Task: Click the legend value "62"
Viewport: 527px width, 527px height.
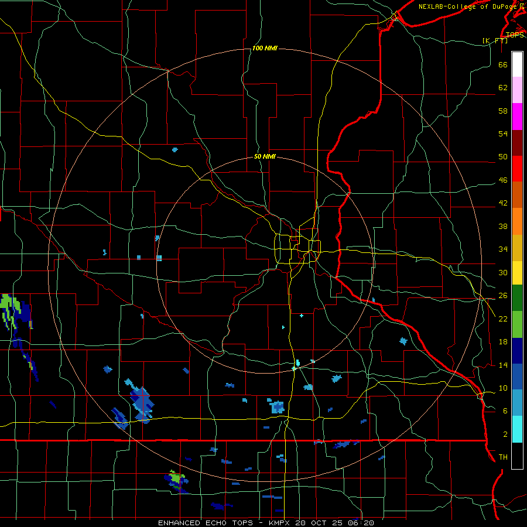Action: [x=503, y=88]
